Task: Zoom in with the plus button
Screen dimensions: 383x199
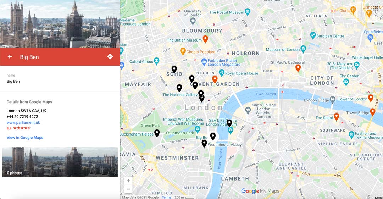Action: coord(128,181)
